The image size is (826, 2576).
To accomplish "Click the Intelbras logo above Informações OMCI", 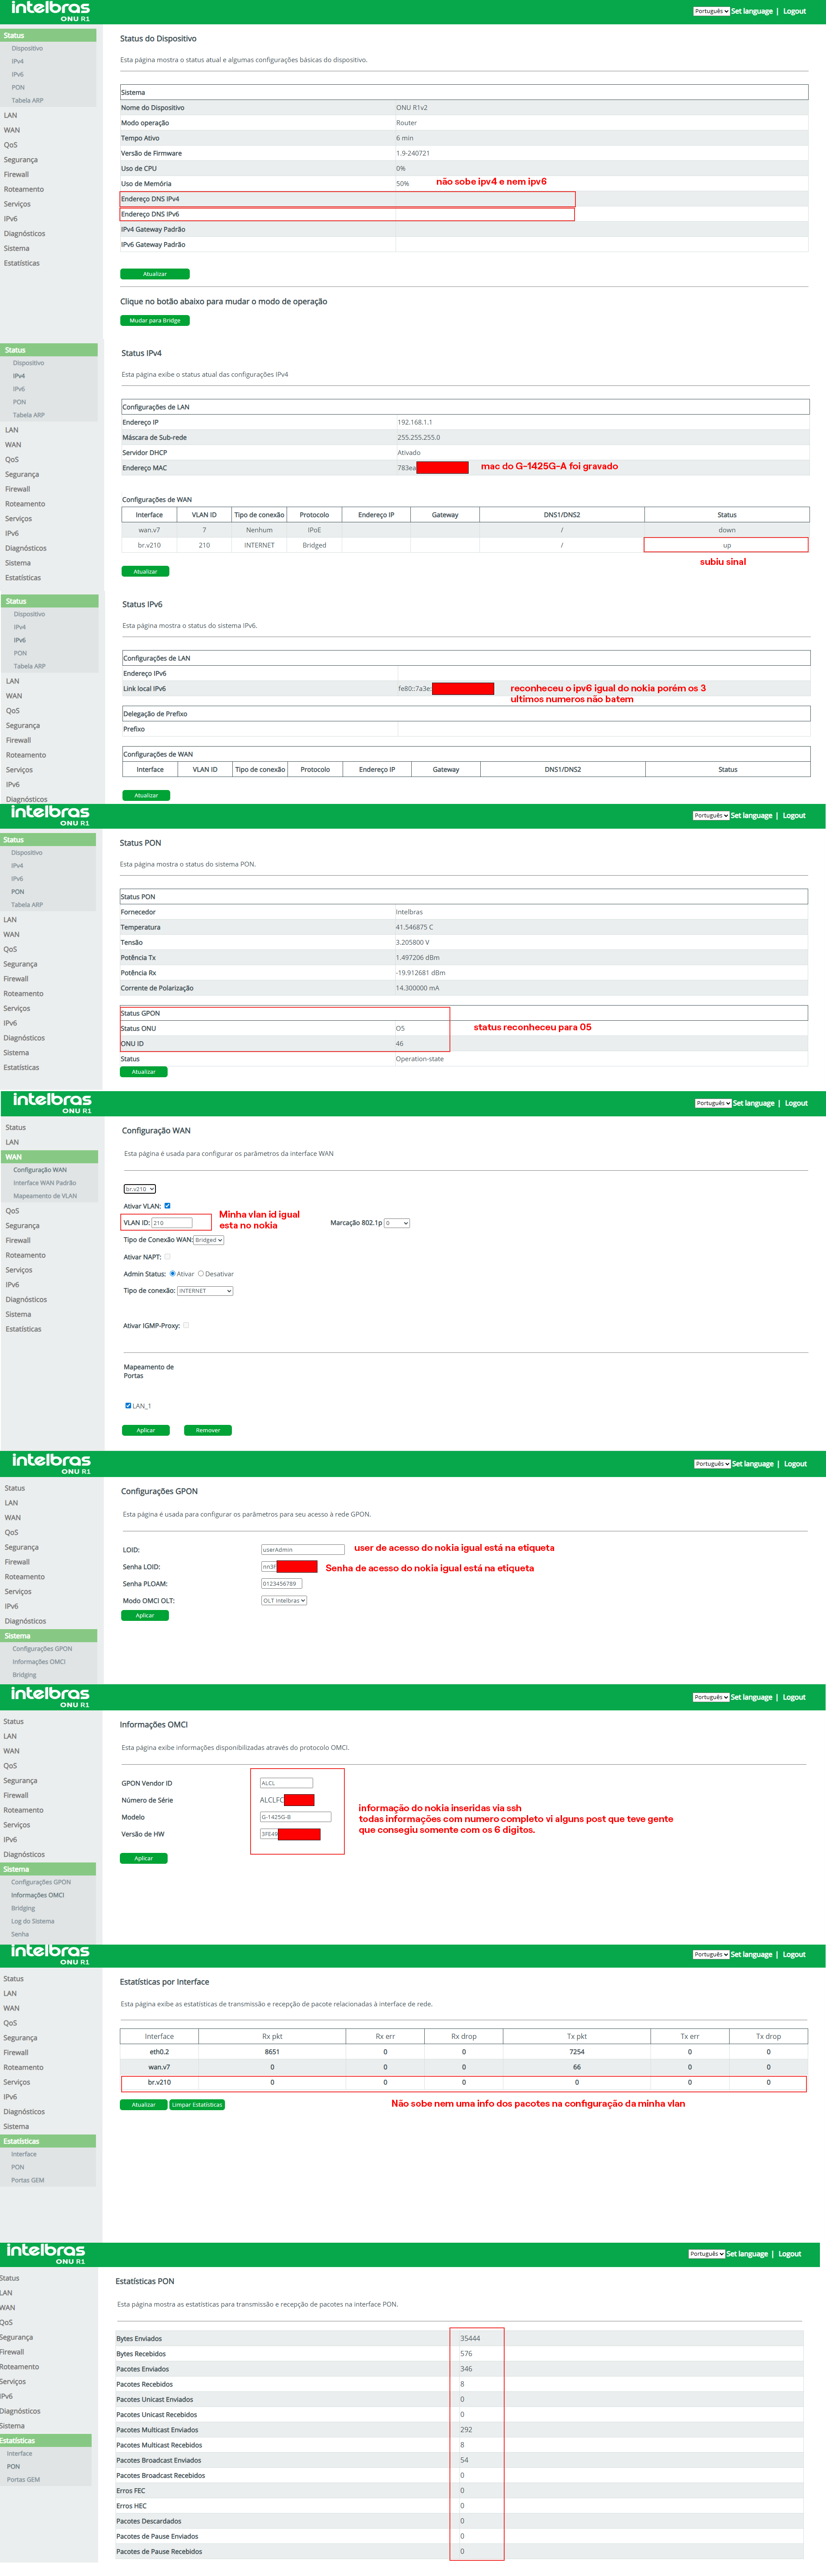I will pyautogui.click(x=50, y=1697).
